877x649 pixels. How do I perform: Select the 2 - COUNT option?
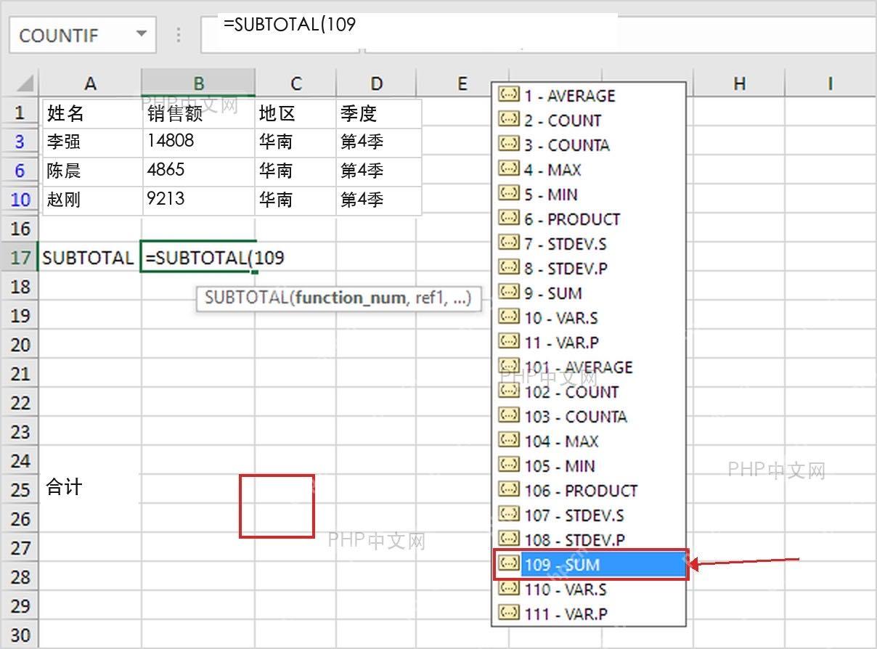tap(589, 121)
